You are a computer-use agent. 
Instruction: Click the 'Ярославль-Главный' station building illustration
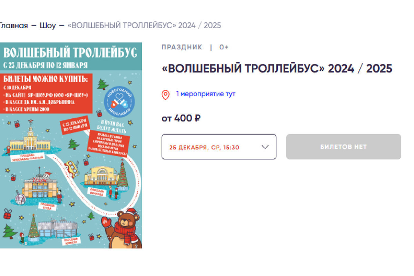click(30, 141)
